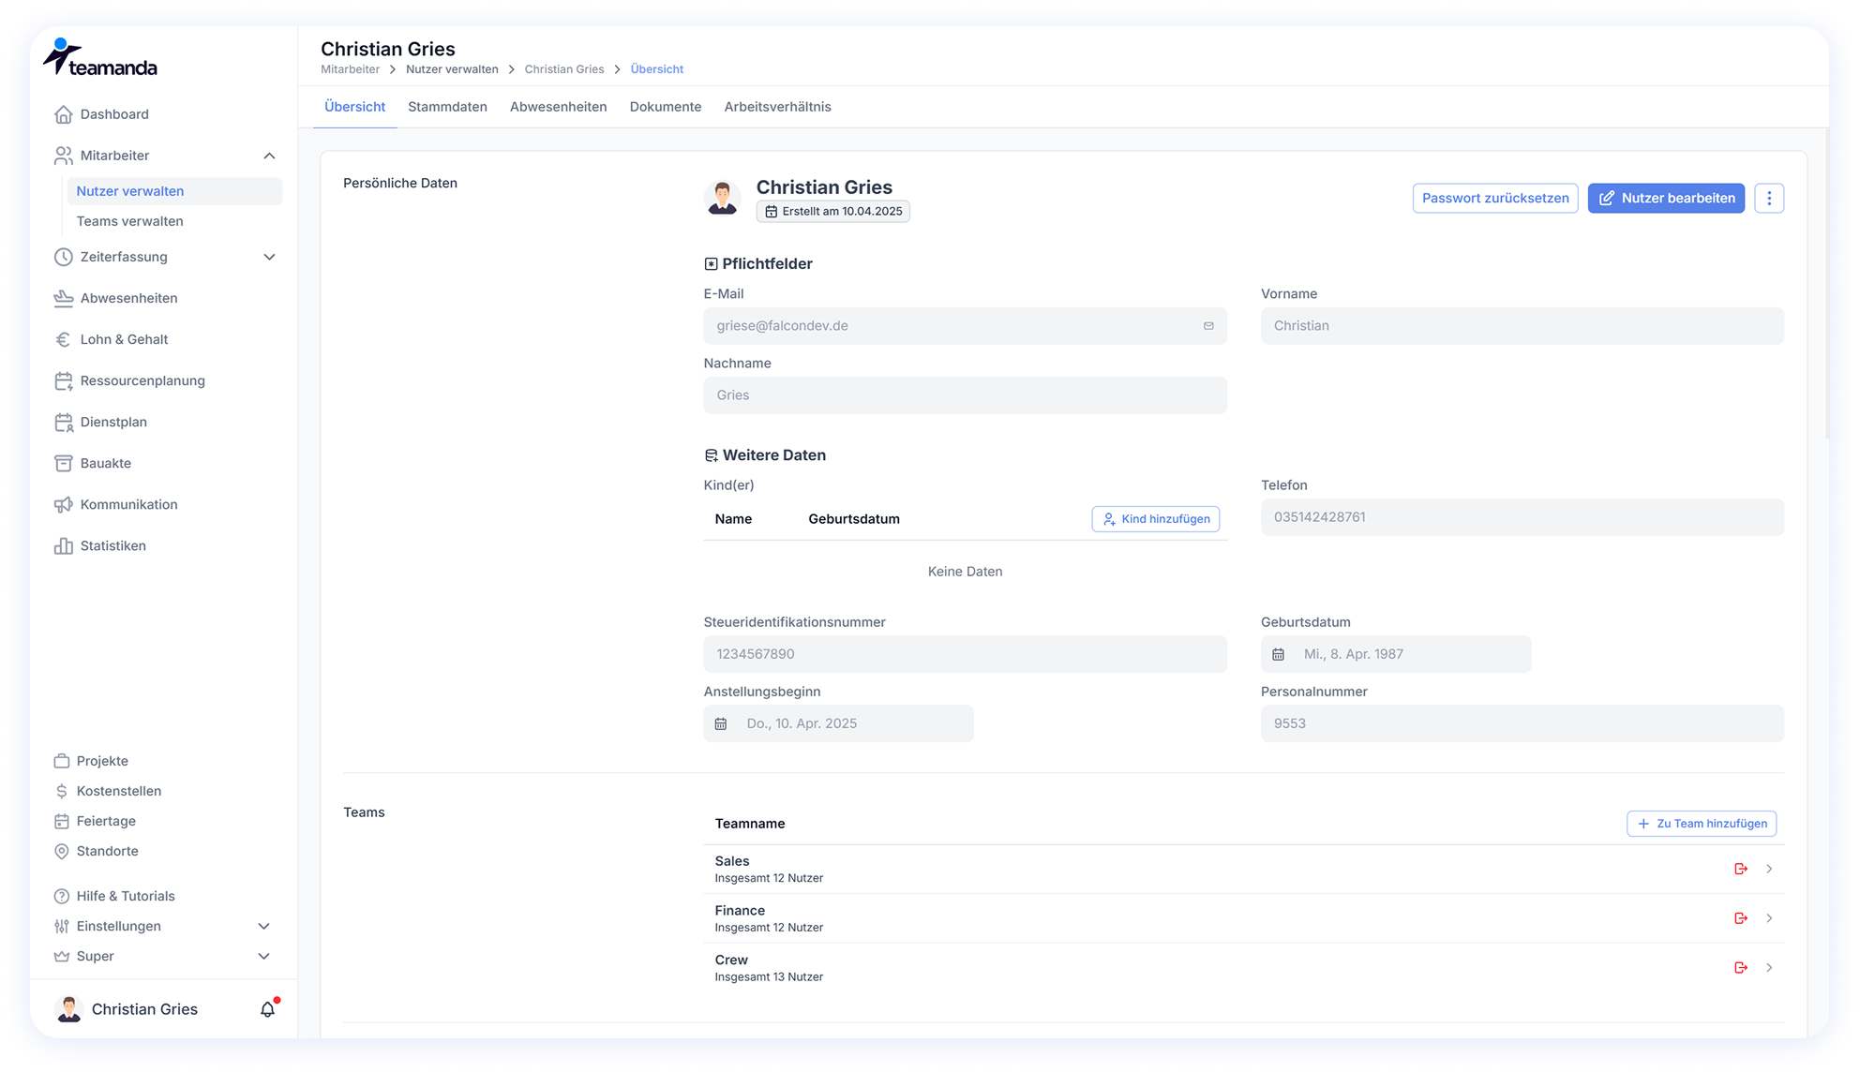Click the Telefon input field
1860x1072 pixels.
pyautogui.click(x=1522, y=517)
